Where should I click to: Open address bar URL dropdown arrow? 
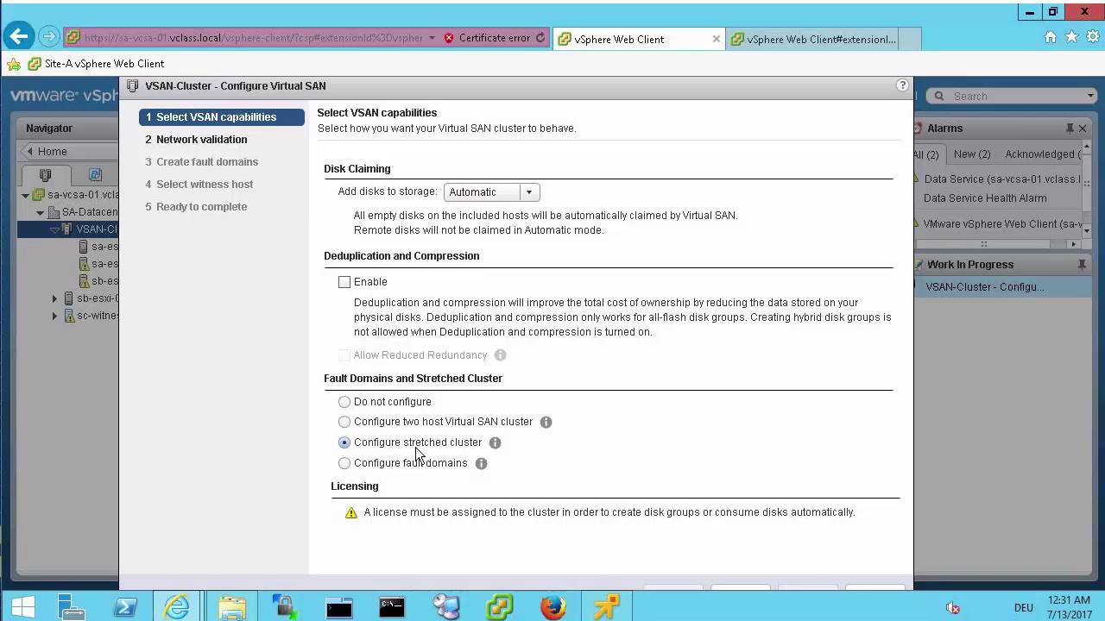(x=432, y=38)
